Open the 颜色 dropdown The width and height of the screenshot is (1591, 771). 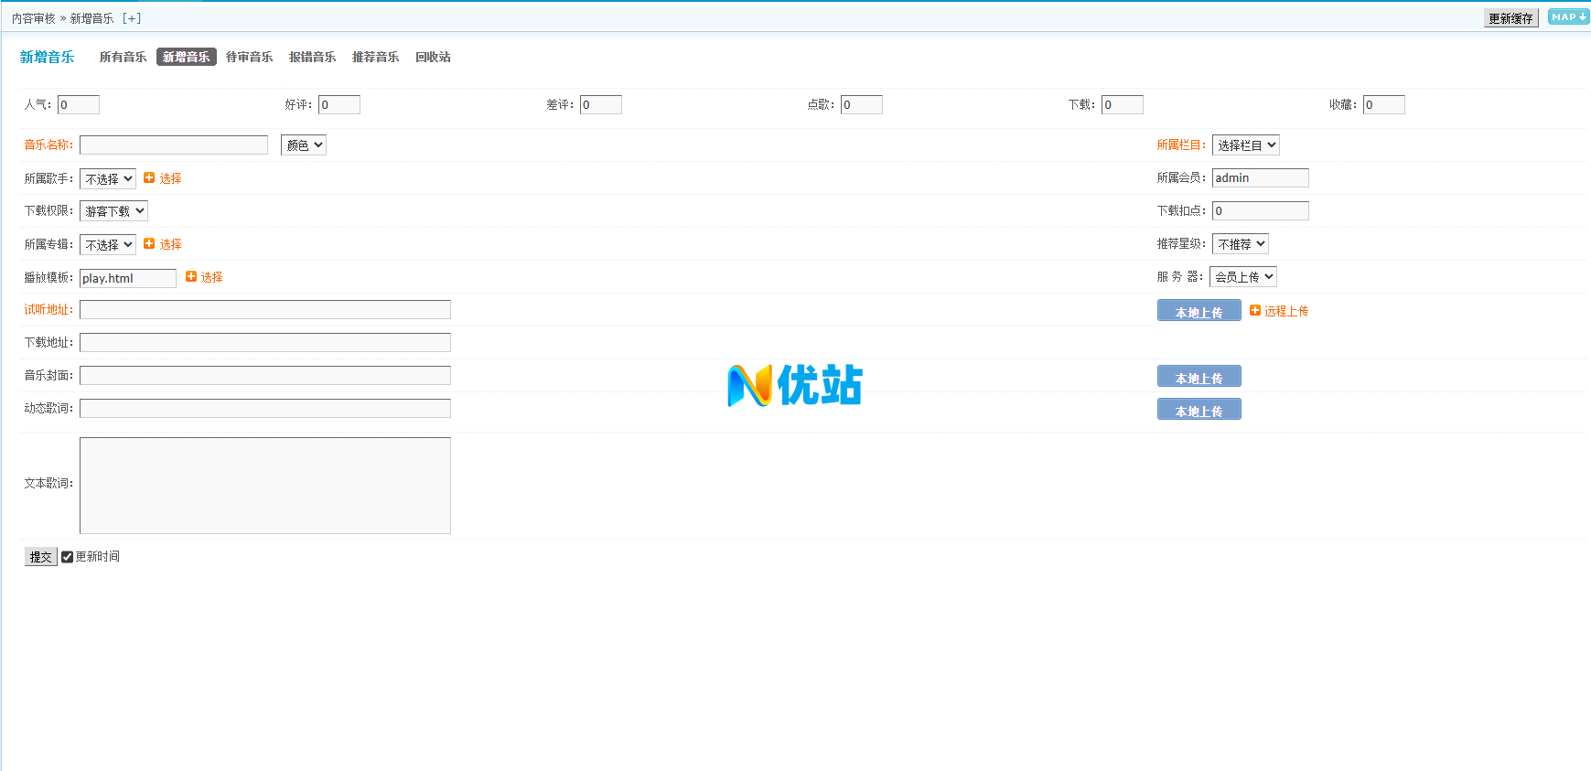[x=303, y=145]
